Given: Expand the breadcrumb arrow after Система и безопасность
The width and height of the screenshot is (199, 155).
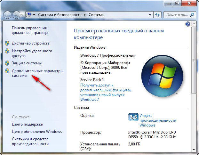Looking at the screenshot, I should pyautogui.click(x=85, y=15).
